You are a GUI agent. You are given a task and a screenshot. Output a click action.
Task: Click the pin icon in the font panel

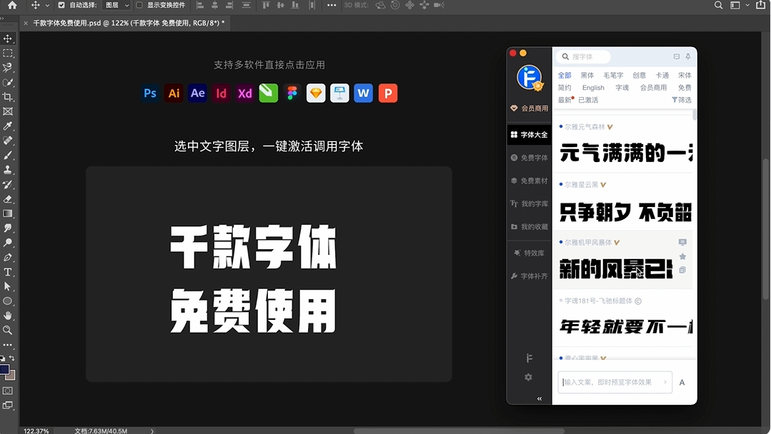coord(688,57)
